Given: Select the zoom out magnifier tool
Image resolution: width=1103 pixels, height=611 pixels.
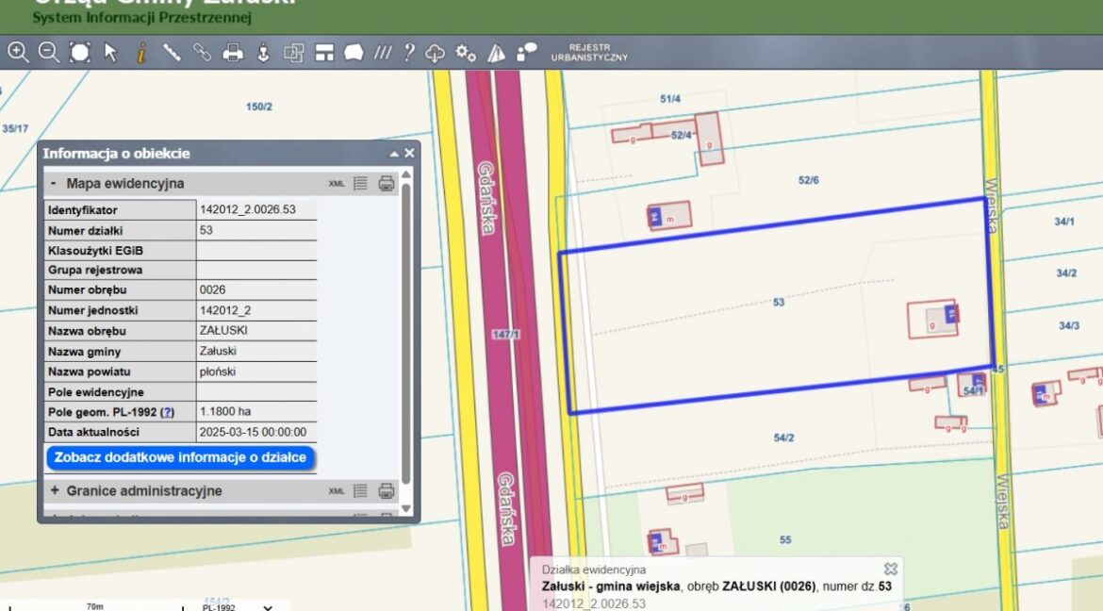Looking at the screenshot, I should (48, 52).
